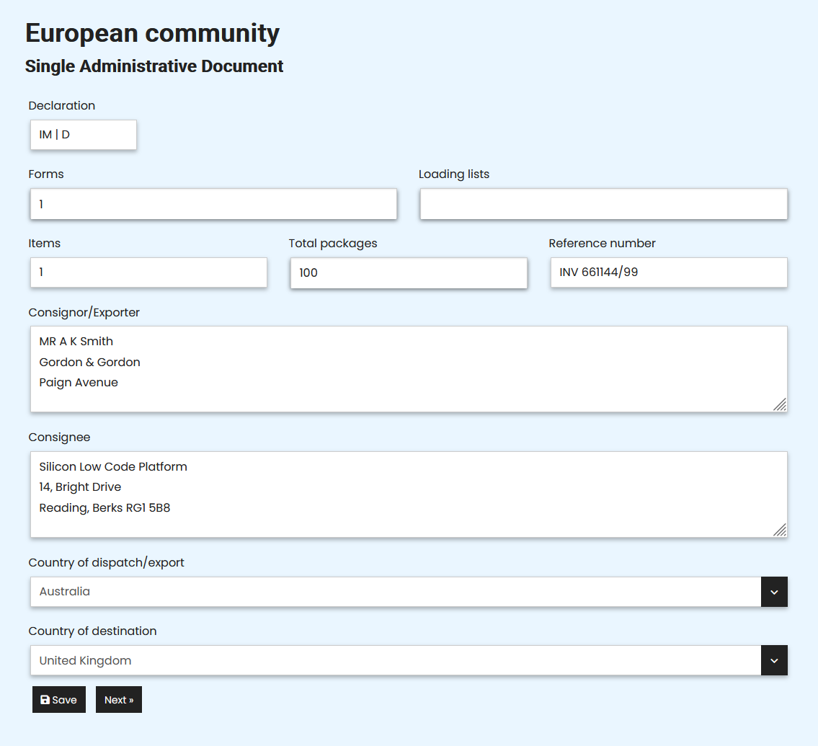Click the European community heading
This screenshot has width=818, height=746.
(152, 32)
